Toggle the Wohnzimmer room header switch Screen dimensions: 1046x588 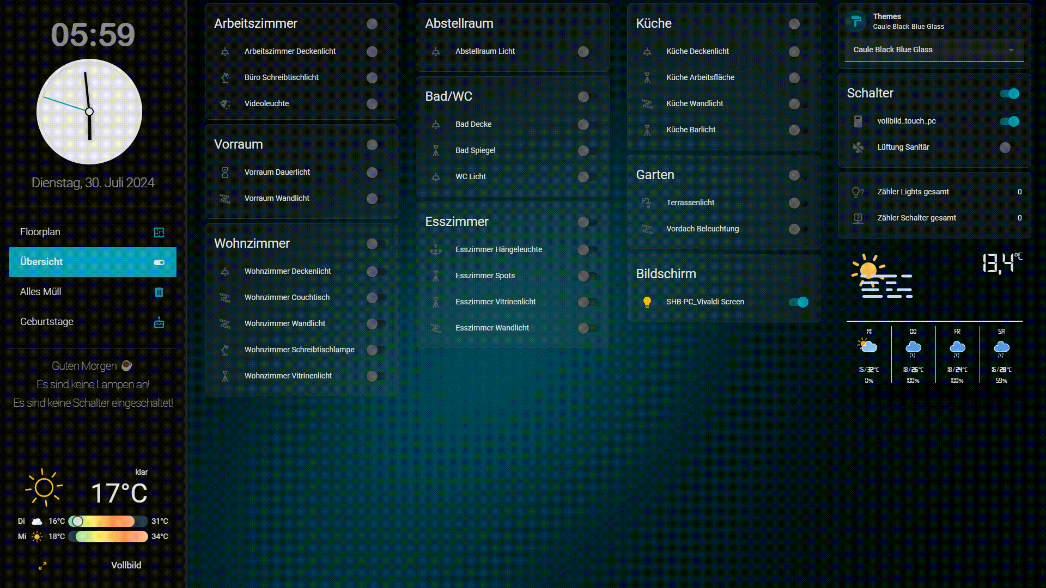[x=375, y=244]
